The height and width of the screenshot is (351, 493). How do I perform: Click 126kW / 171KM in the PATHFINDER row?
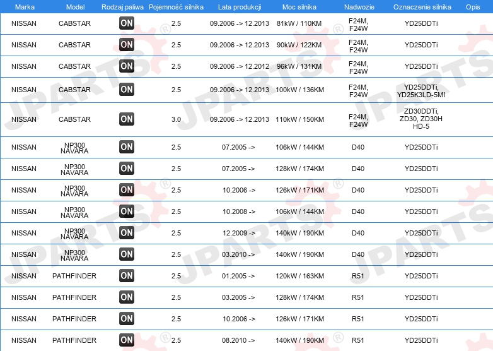point(299,319)
